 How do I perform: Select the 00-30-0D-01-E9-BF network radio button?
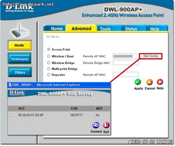pyautogui.click(x=10, y=115)
